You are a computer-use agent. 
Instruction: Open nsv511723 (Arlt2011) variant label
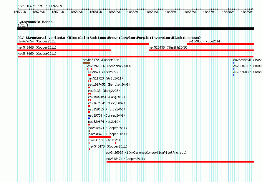105,78
